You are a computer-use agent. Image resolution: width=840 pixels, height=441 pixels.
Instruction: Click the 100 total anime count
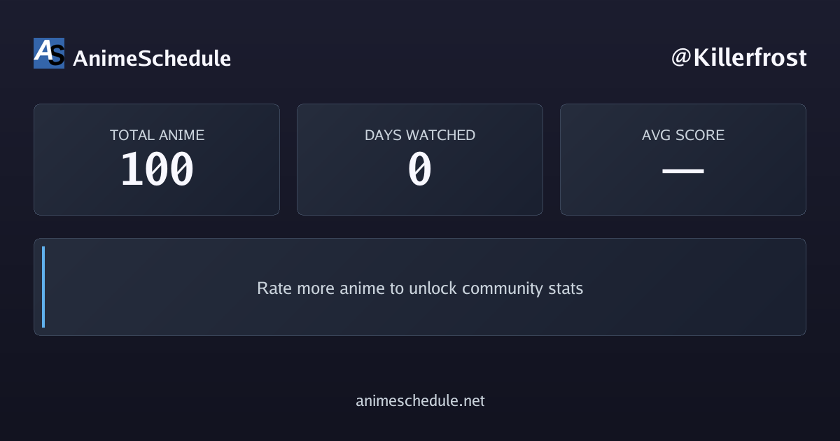pyautogui.click(x=157, y=170)
